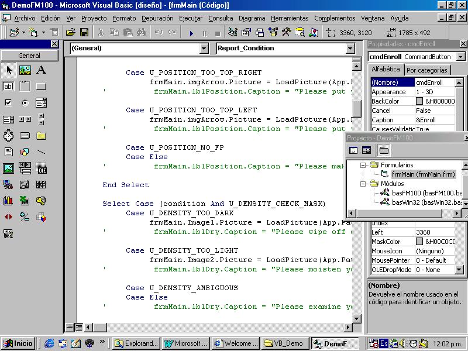The image size is (468, 351).
Task: Open the cmdEnroll object dropdown in Properties
Action: tap(461, 57)
